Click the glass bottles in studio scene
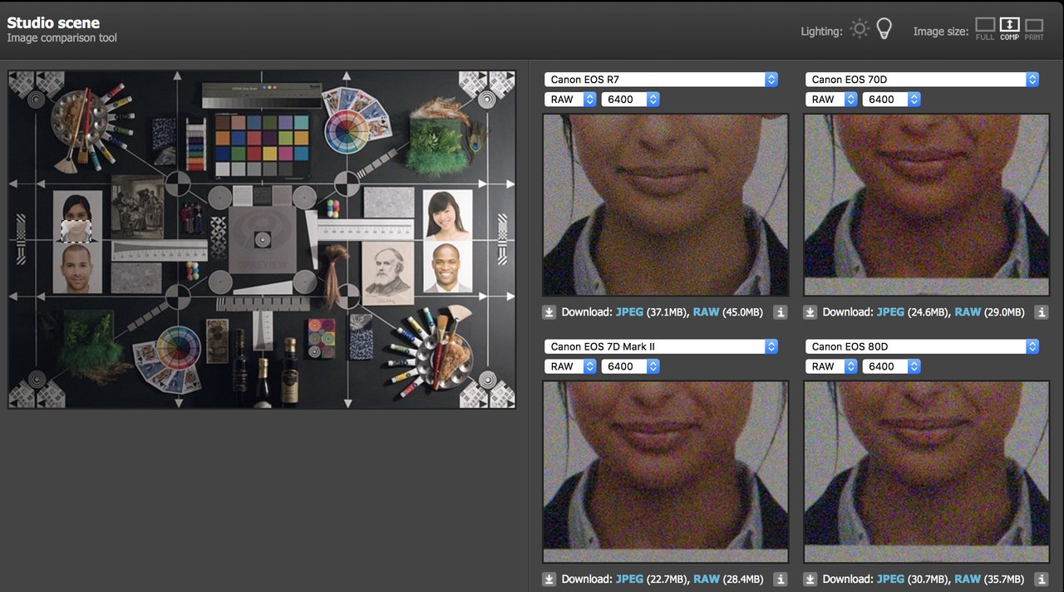 coord(264,369)
